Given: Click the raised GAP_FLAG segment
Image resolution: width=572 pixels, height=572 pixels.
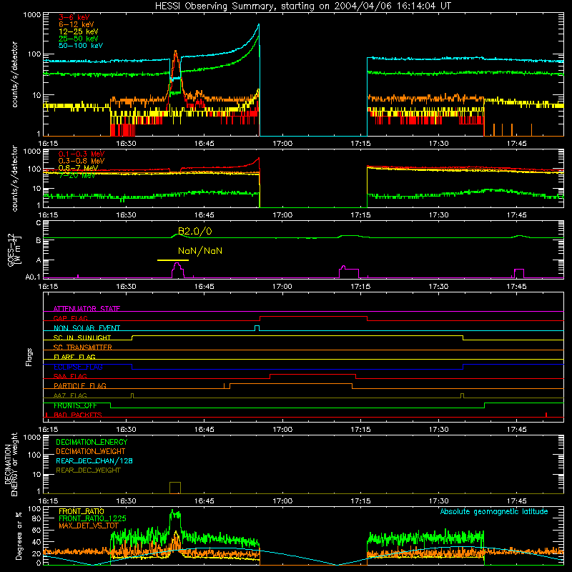Looking at the screenshot, I should tap(313, 317).
